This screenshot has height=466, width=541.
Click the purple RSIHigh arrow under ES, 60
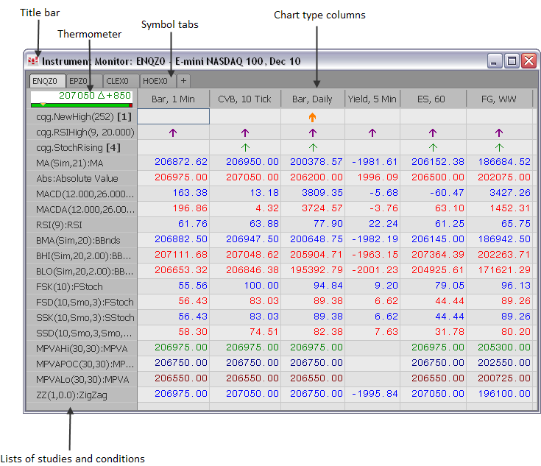pyautogui.click(x=432, y=133)
